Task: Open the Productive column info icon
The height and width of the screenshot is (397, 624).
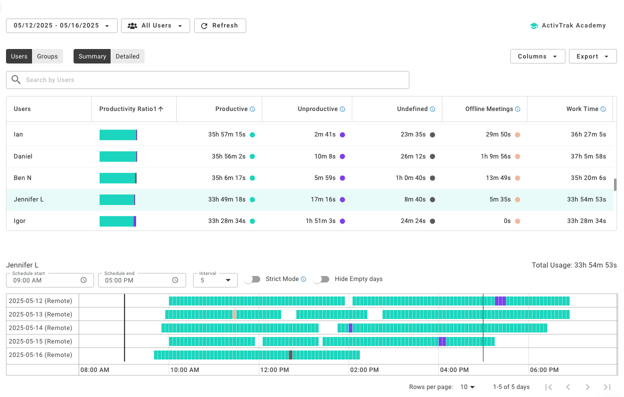Action: (252, 109)
